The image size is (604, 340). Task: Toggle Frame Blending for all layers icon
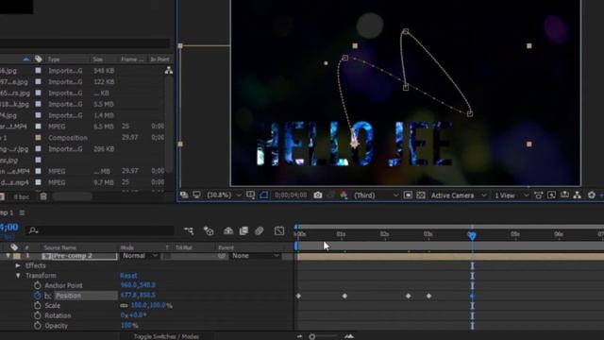(x=243, y=230)
